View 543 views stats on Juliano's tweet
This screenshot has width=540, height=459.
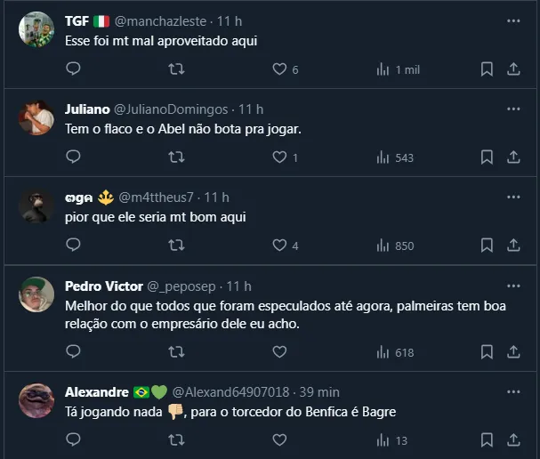pos(395,157)
